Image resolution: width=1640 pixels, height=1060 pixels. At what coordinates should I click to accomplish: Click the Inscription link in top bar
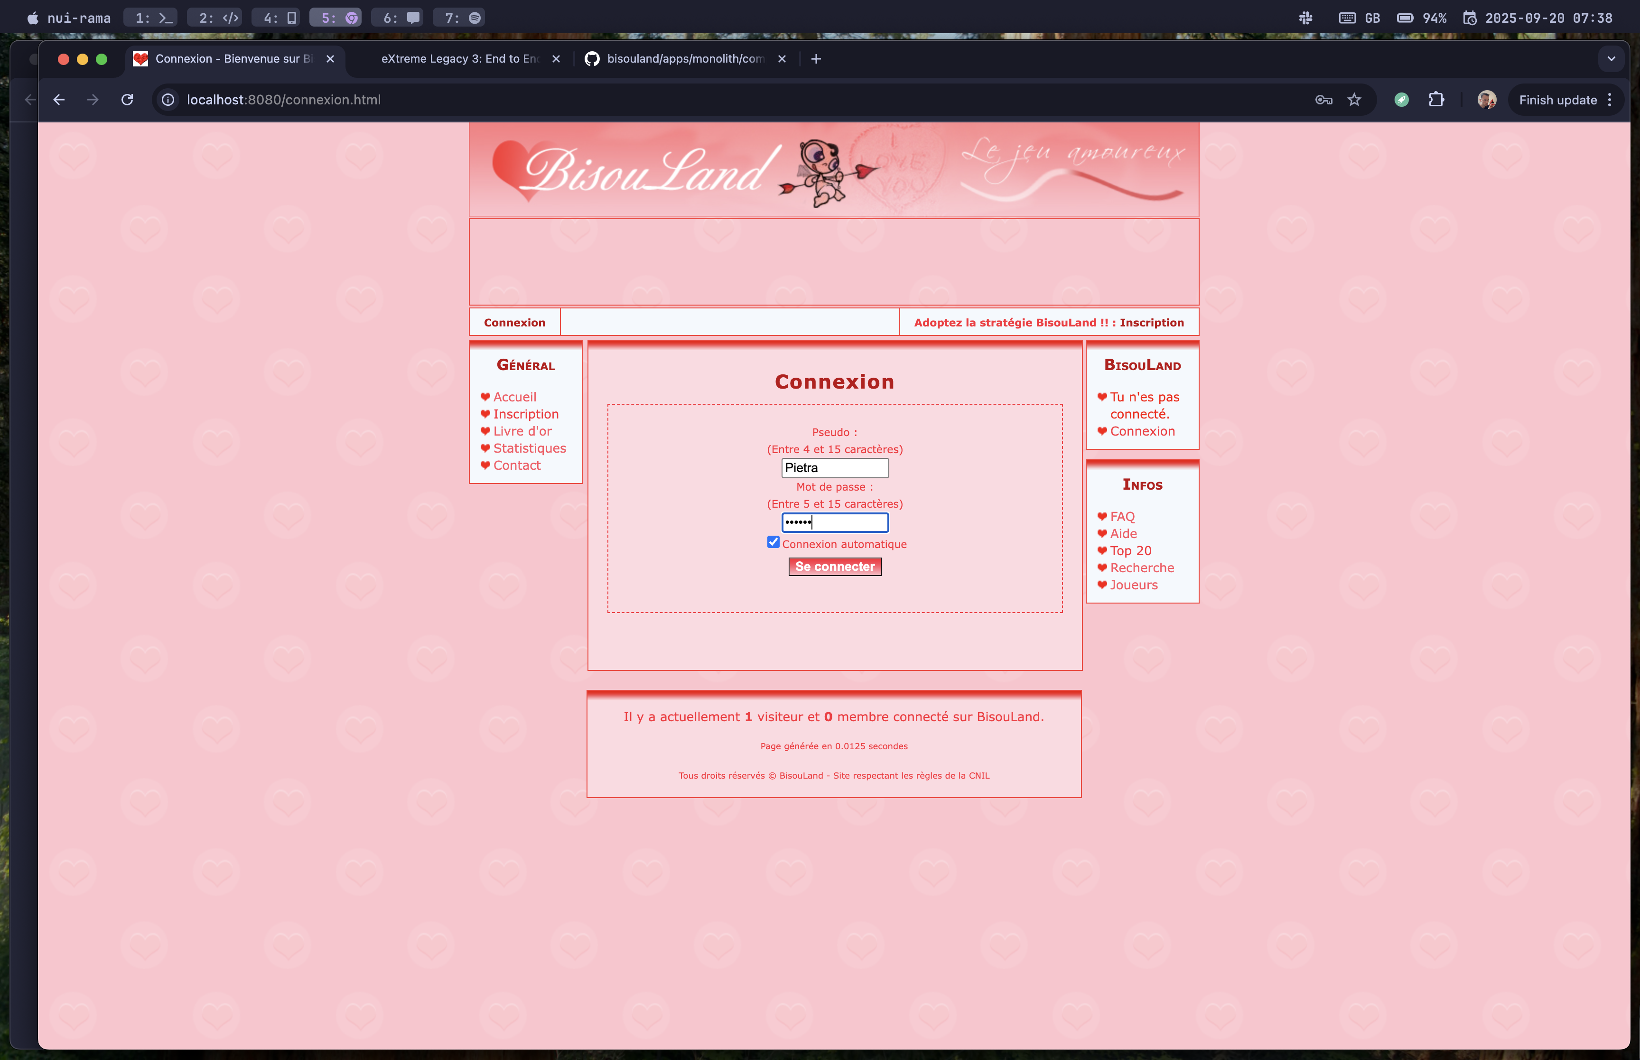click(x=1151, y=323)
